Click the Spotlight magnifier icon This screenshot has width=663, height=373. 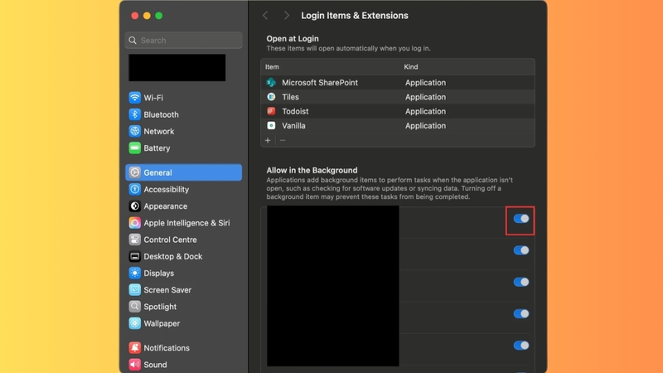pos(134,307)
